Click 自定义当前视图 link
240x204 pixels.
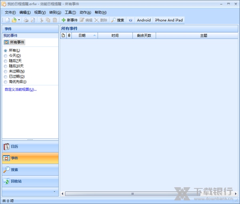tap(20, 89)
